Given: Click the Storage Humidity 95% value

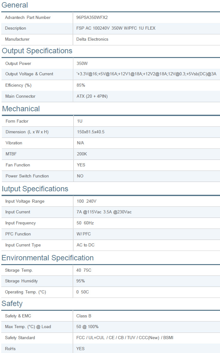Looking at the screenshot, I should pos(80,281).
